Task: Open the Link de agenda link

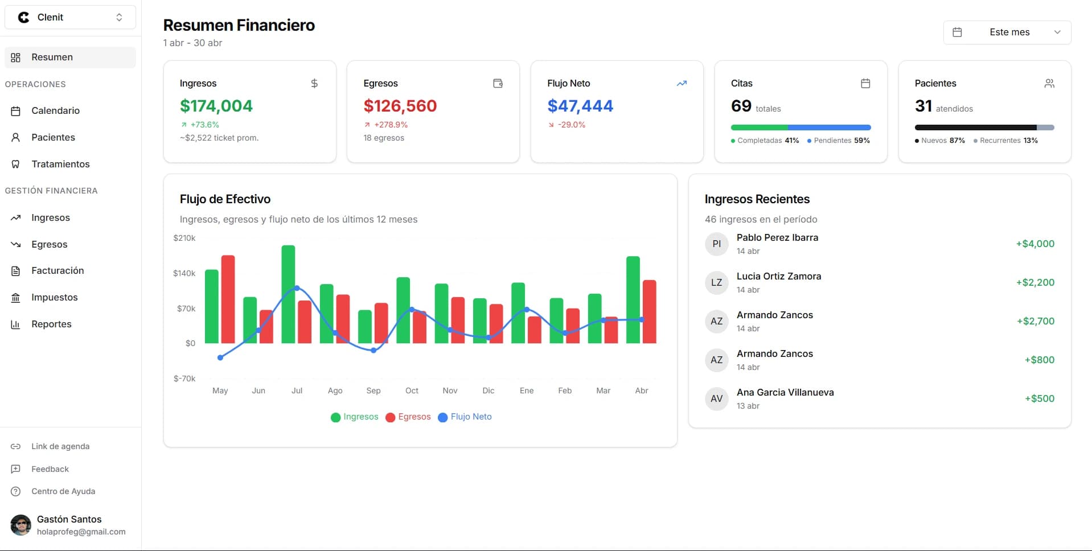Action: 60,446
